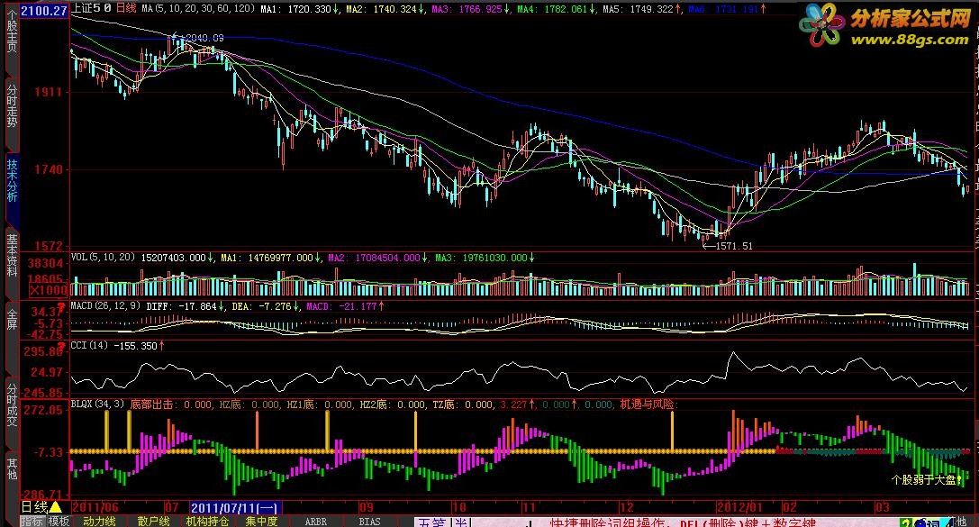
Task: Click the red question mark beside MACD scale
Action: (60, 308)
